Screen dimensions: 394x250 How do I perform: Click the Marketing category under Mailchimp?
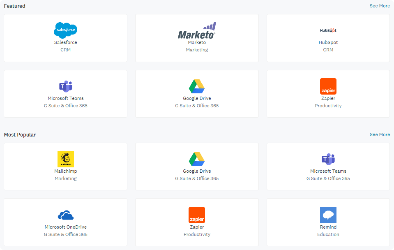click(66, 178)
